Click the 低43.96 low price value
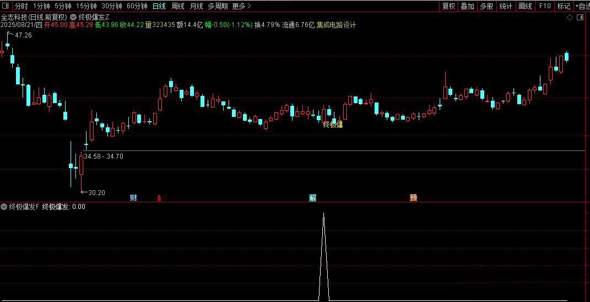Screen dimensions: 590x302 click(106, 25)
